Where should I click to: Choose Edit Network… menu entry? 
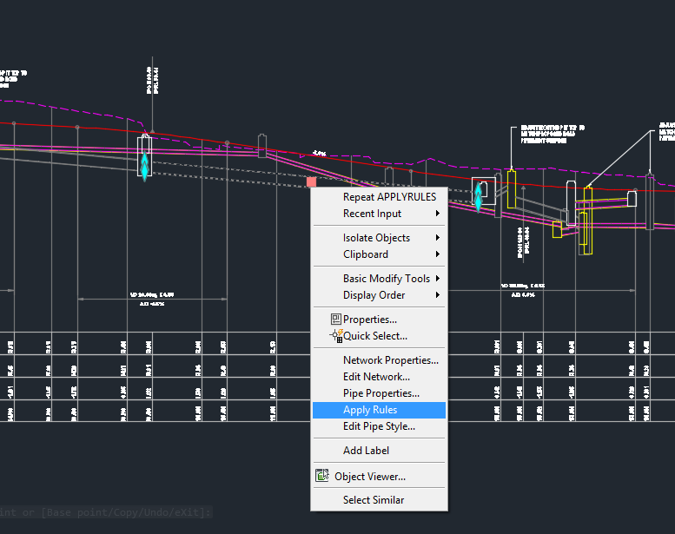click(379, 377)
